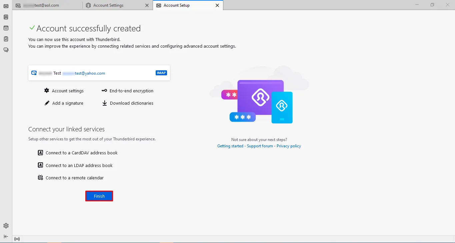Image resolution: width=455 pixels, height=243 pixels.
Task: Open Chat from the sidebar
Action: [6, 50]
